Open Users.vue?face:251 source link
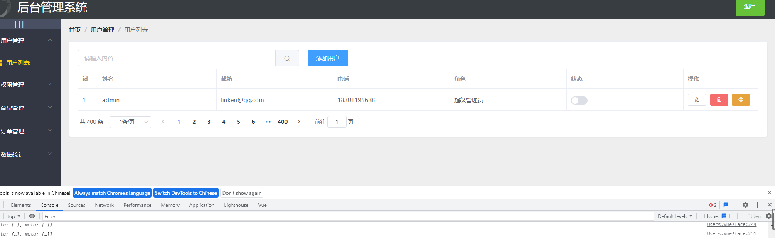The height and width of the screenshot is (238, 775). 732,233
